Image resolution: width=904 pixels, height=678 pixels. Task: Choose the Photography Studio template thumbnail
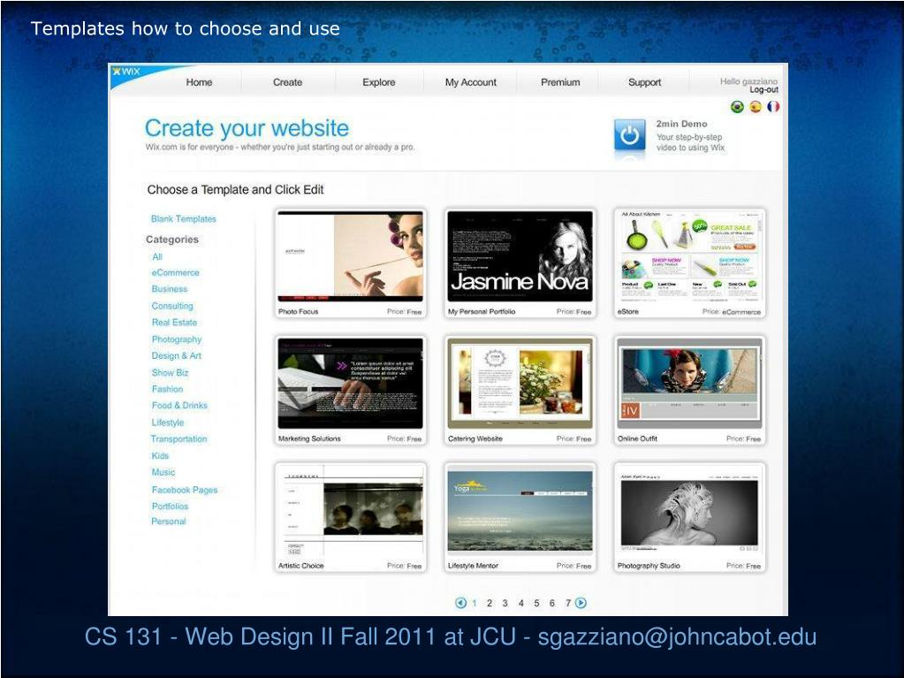[689, 511]
